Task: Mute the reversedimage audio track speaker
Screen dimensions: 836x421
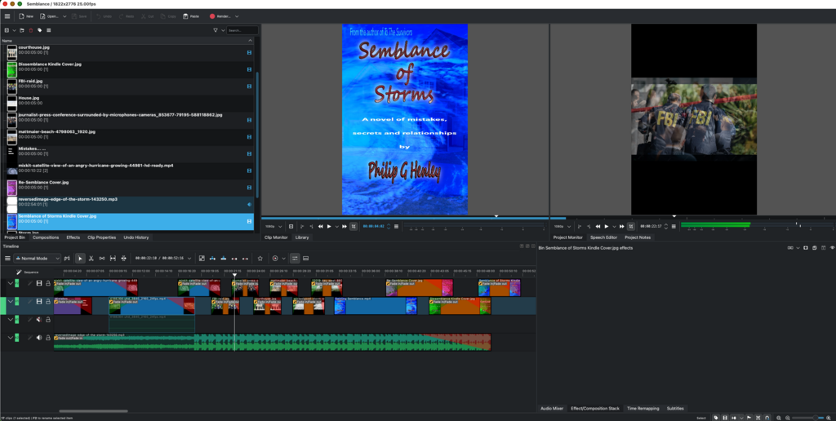Action: (x=39, y=338)
